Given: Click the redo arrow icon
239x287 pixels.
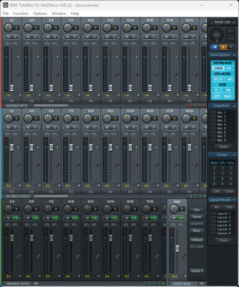Looking at the screenshot, I should click(x=230, y=39).
